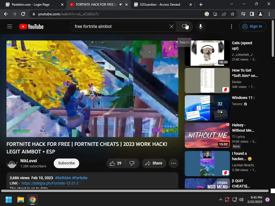Click the Chrome taskbar icon
275x206 pixels.
point(32,200)
